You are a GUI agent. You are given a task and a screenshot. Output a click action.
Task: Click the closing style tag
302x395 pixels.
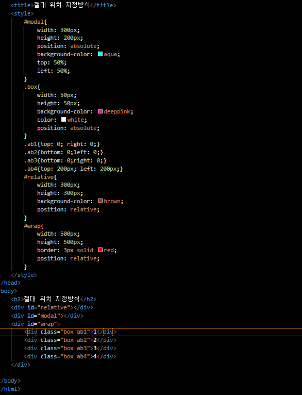point(24,275)
